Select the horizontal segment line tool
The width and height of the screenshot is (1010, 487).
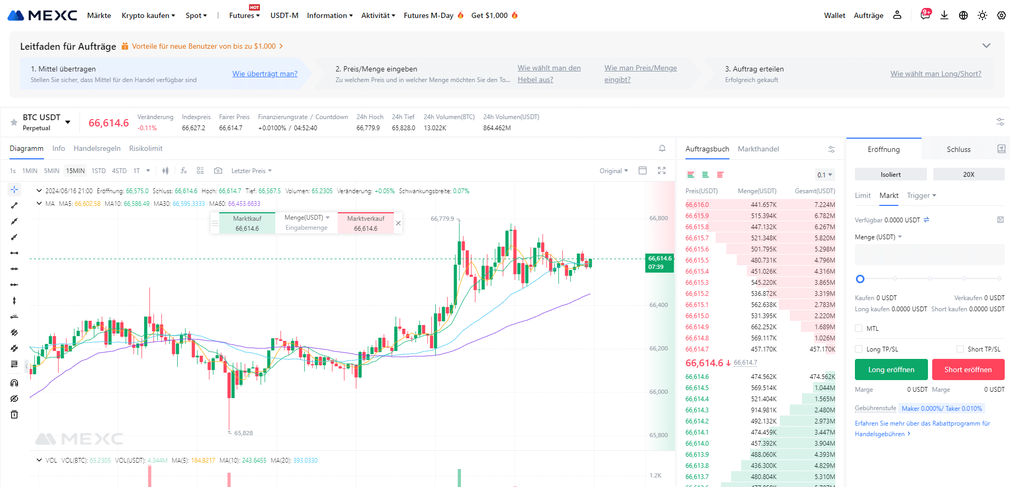tap(14, 253)
